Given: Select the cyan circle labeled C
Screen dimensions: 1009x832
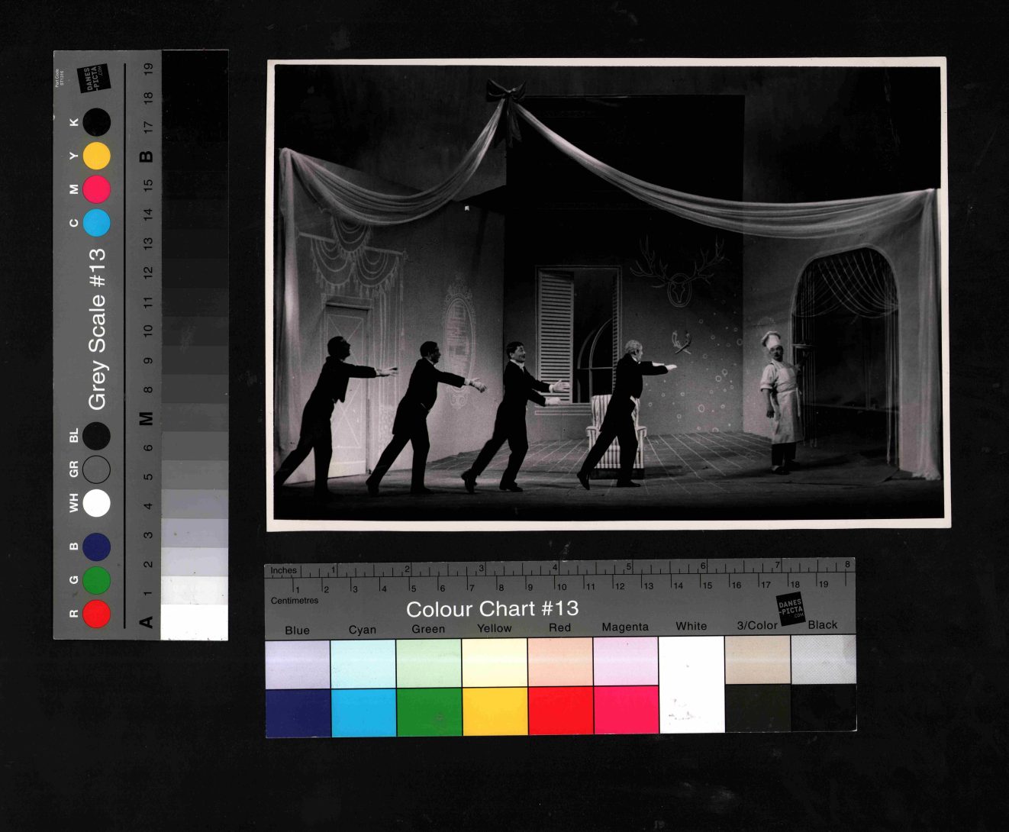Looking at the screenshot, I should pos(97,223).
